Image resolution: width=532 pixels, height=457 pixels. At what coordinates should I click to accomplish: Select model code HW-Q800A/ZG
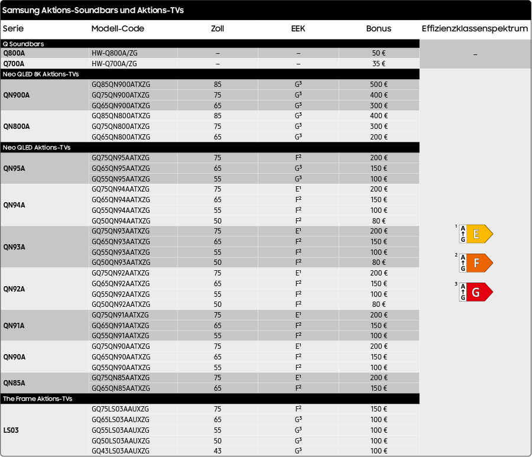(x=114, y=53)
